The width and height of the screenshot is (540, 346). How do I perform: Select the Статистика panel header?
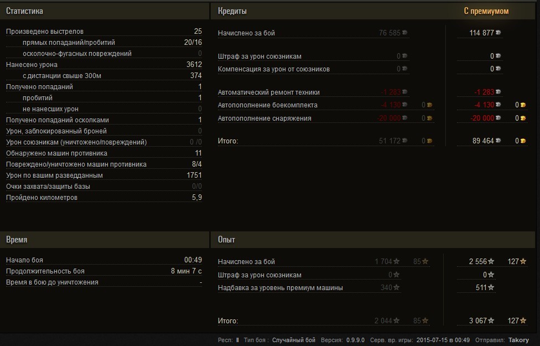tap(105, 11)
